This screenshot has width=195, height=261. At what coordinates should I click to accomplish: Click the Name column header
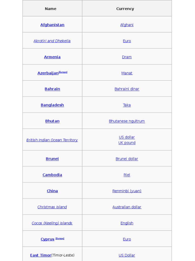pos(51,9)
